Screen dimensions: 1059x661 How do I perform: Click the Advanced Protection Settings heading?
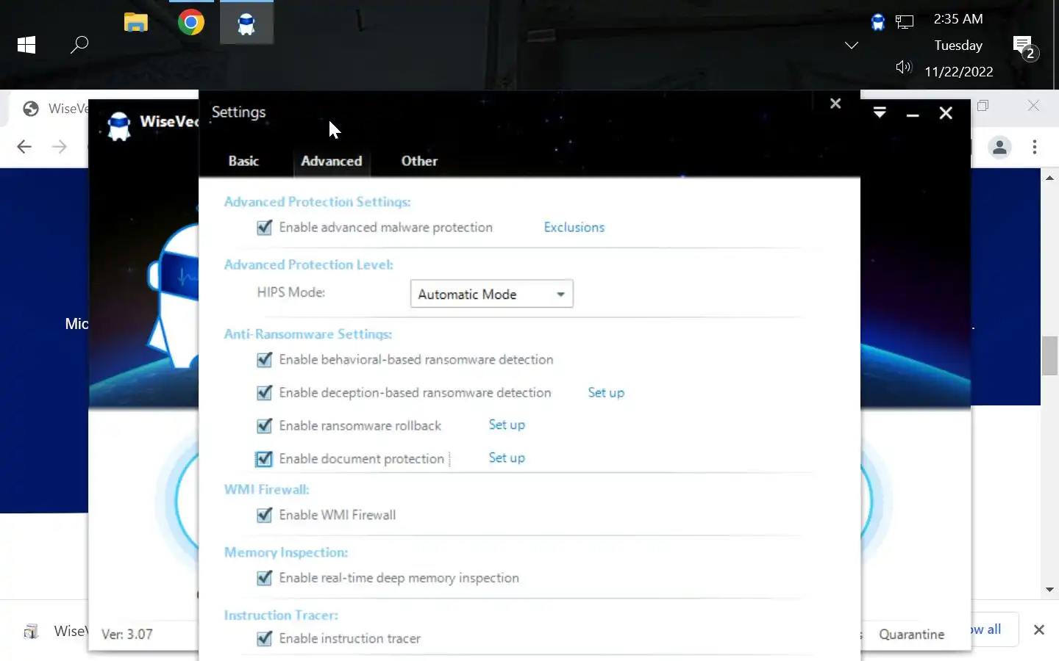coord(318,202)
